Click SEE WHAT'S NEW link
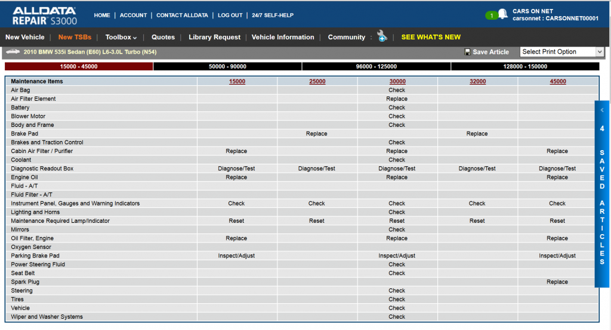Screen dimensions: 611x330 pos(431,38)
